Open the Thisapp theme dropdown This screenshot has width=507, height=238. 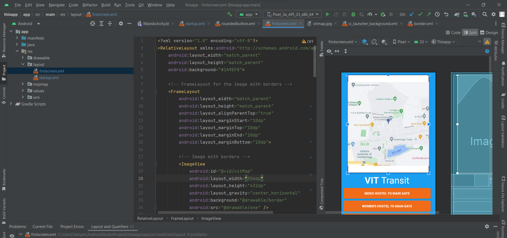tap(443, 42)
